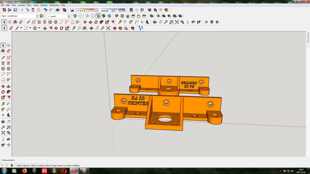Screen dimensions: 310x174
Task: Enable the Monochrome face style
Action: (x=109, y=16)
